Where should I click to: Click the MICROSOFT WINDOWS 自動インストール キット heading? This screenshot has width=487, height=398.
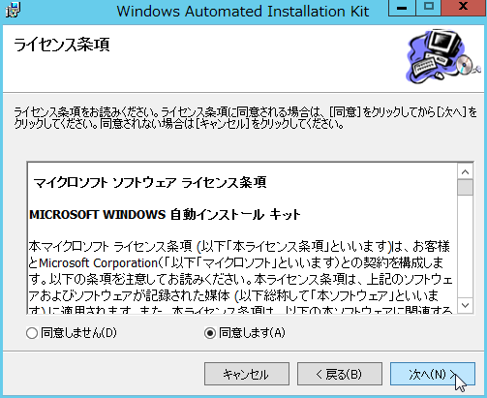[165, 215]
